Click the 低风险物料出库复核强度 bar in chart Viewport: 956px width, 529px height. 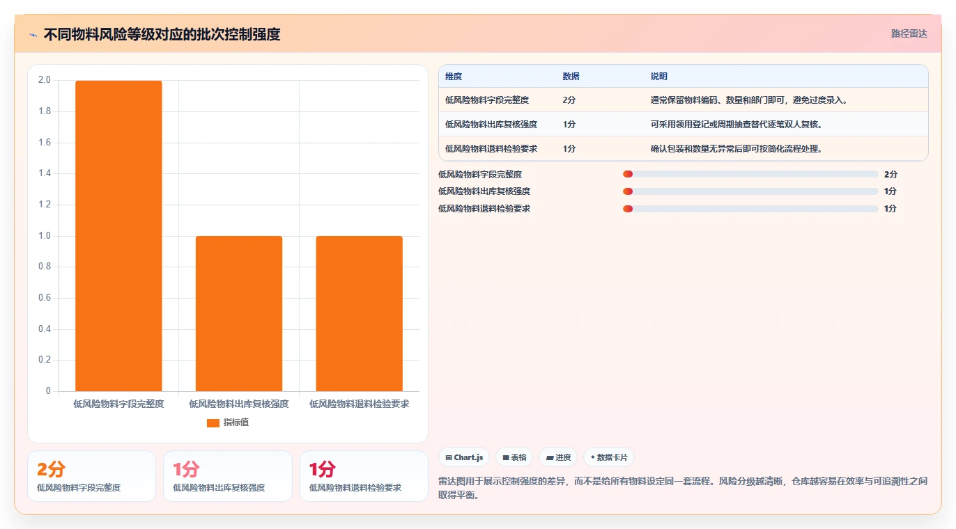point(239,314)
